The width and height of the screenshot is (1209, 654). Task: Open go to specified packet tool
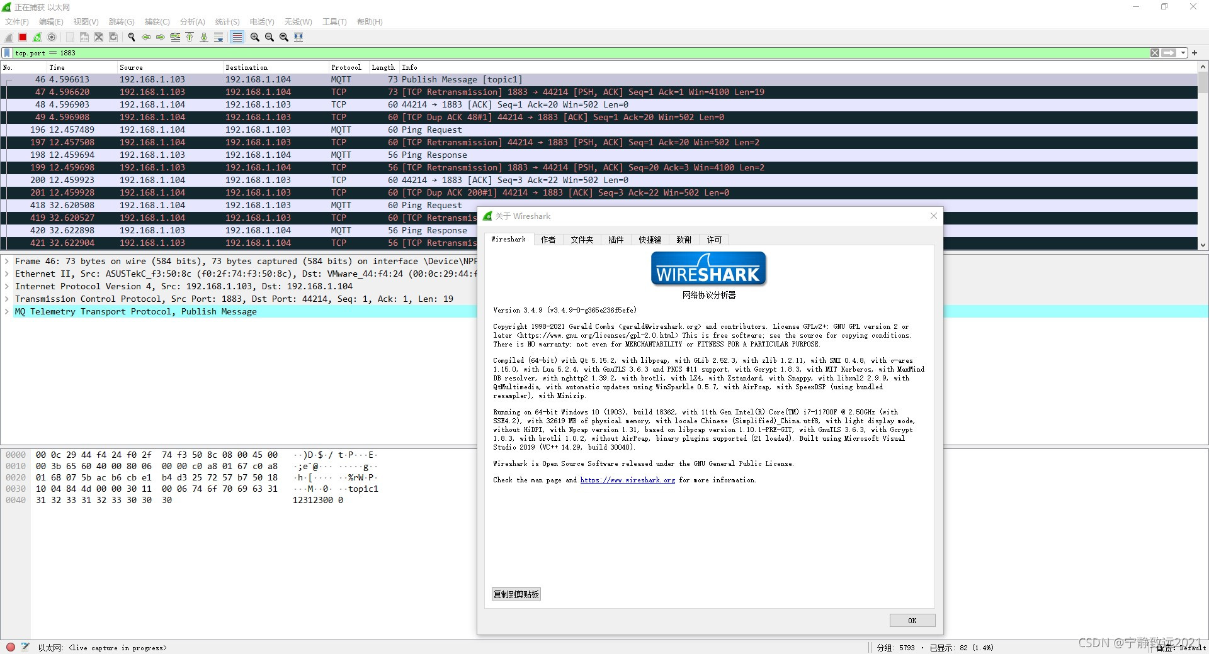click(175, 37)
